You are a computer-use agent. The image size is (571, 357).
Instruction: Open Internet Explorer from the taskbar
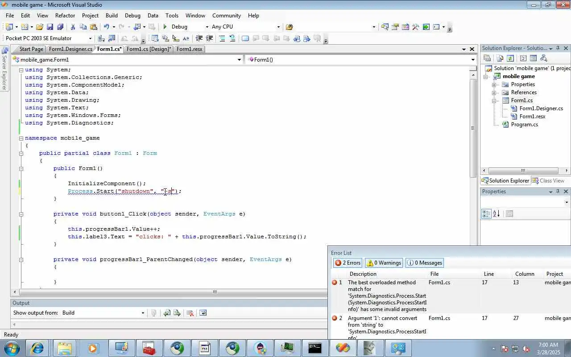37,348
